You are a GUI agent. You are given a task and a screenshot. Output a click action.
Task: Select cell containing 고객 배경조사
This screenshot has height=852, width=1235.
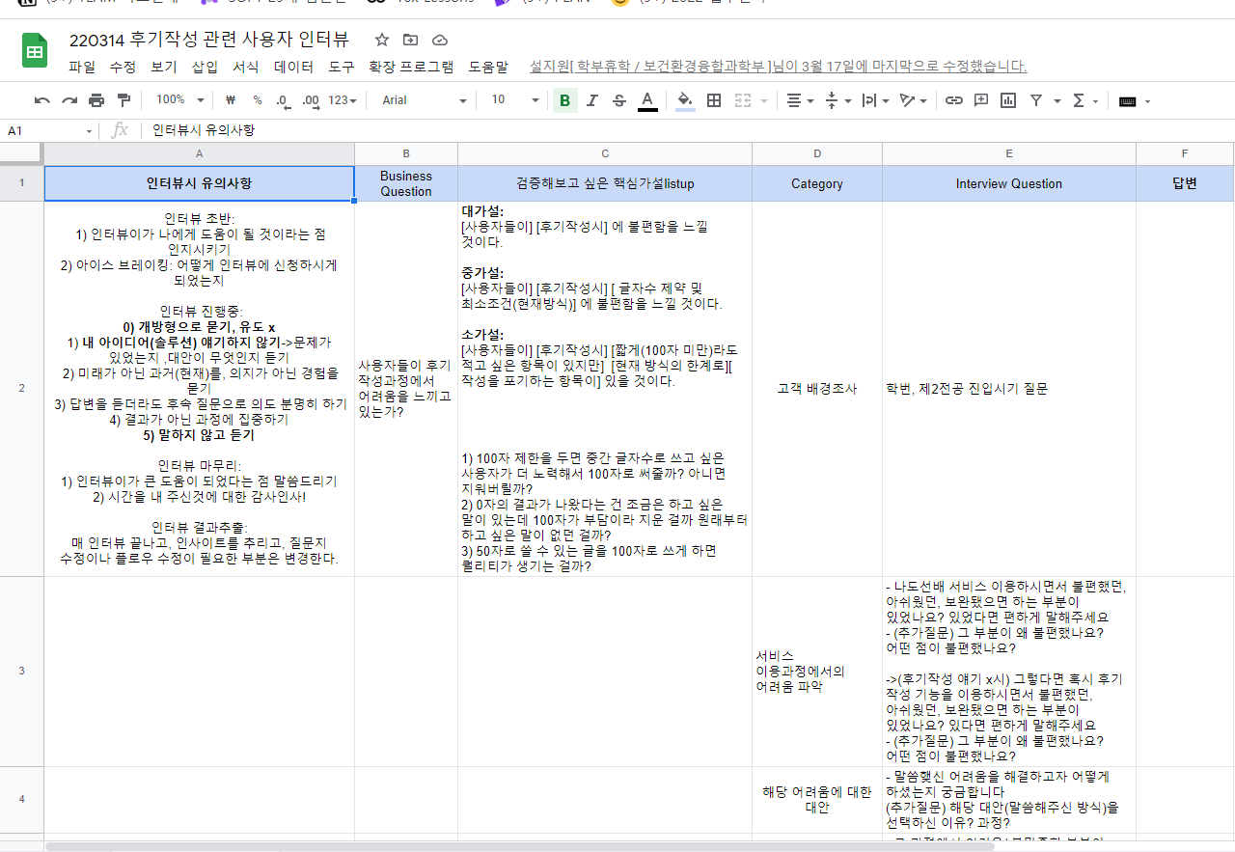(817, 389)
